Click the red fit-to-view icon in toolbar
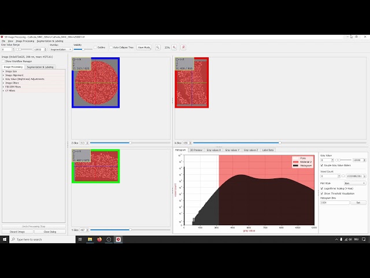The width and height of the screenshot is (370, 278). [x=183, y=47]
